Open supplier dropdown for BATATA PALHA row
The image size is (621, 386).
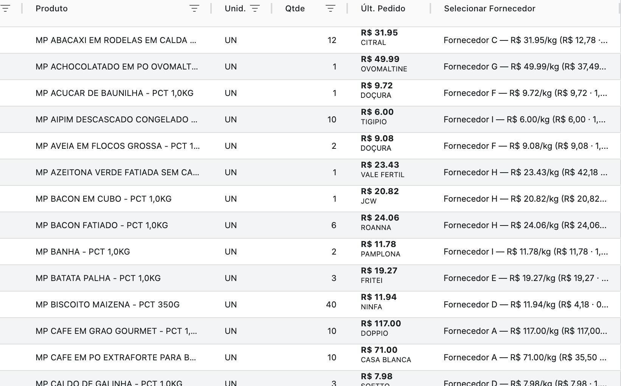[x=526, y=278]
